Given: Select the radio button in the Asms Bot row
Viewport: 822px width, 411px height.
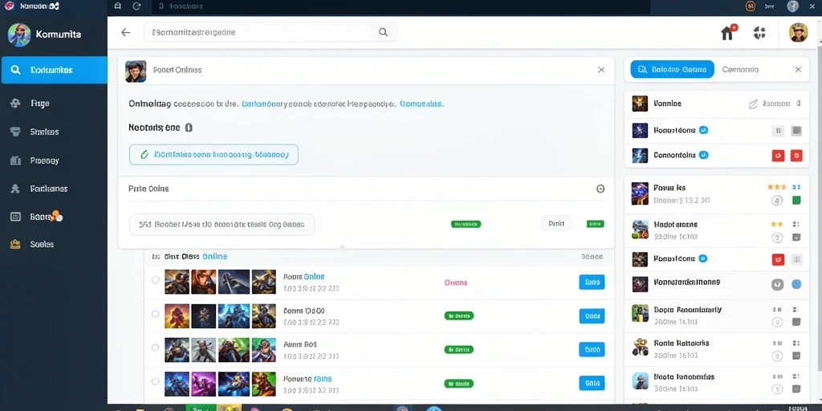Looking at the screenshot, I should coord(155,348).
